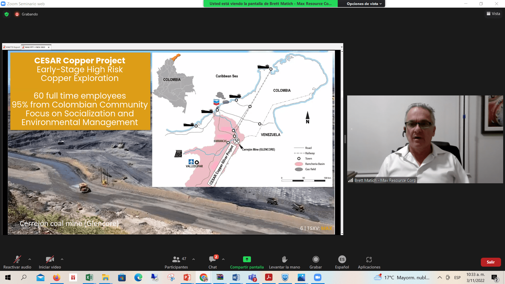Open Word from the taskbar
Screen dimensions: 505x284
[x=236, y=277]
